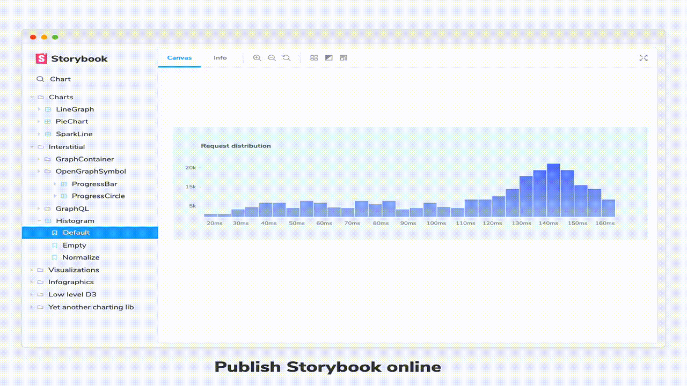Screen dimensions: 687x386
Task: Click the Default story bookmark icon
Action: pos(55,233)
